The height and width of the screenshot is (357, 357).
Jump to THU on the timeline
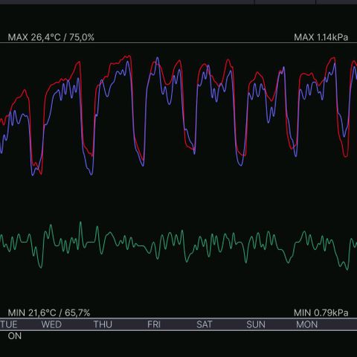point(103,324)
